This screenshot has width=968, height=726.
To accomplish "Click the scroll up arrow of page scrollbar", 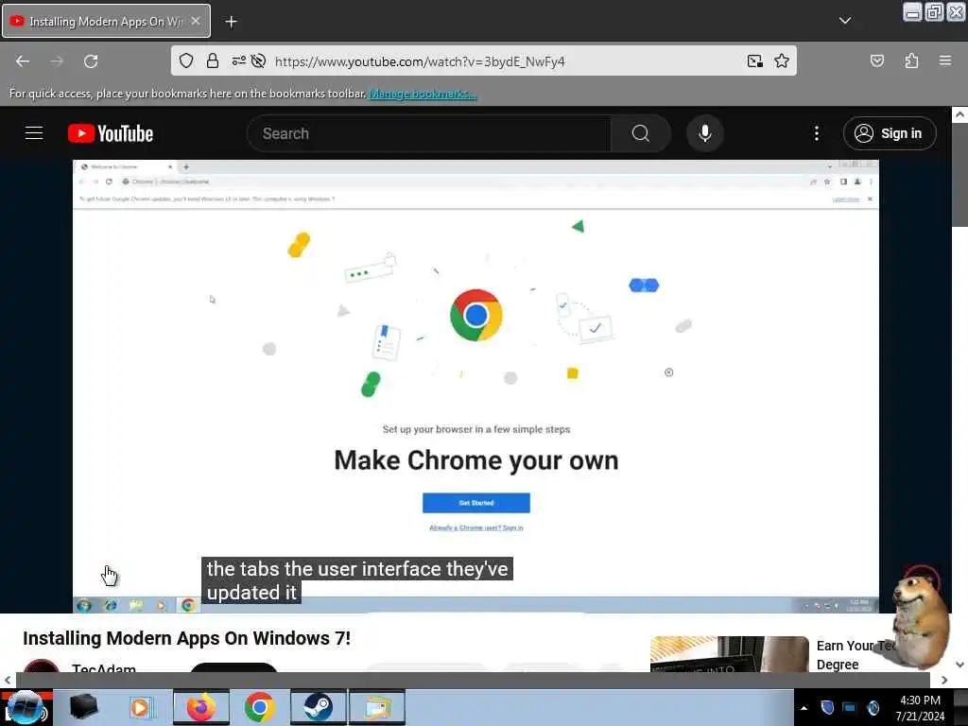I will tap(959, 114).
